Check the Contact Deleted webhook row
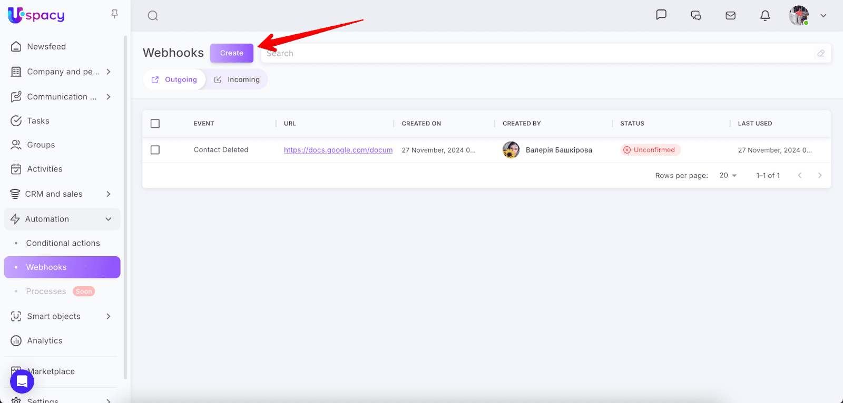 155,150
